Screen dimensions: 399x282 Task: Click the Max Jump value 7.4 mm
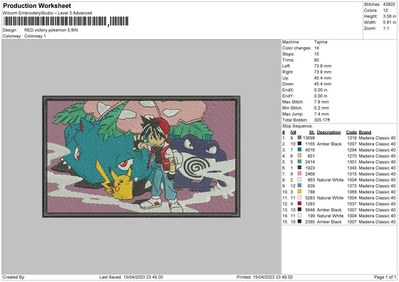point(322,114)
